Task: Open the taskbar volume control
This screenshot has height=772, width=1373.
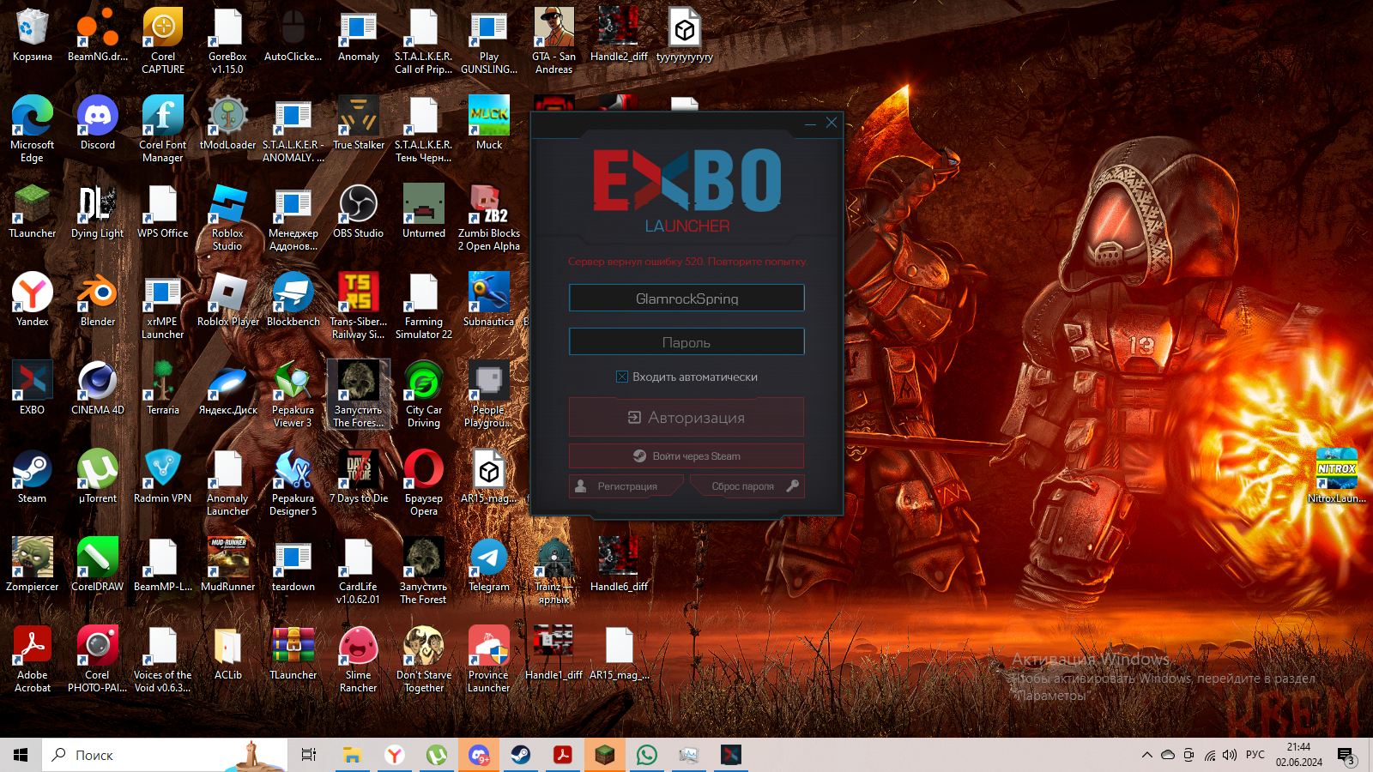Action: tap(1230, 755)
